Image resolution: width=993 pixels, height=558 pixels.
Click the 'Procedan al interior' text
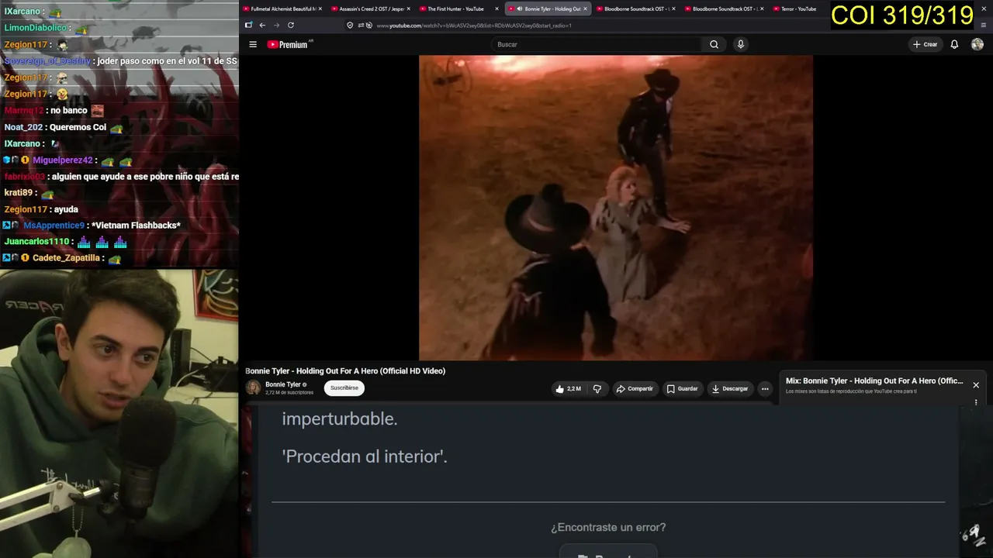pos(365,456)
